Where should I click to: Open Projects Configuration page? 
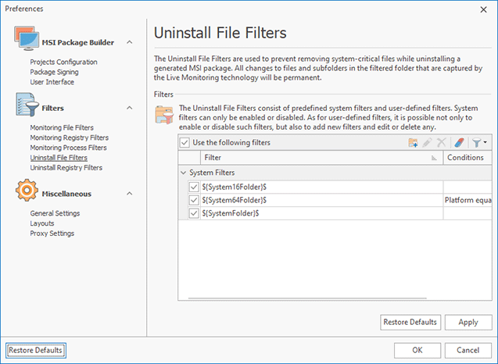click(x=63, y=62)
